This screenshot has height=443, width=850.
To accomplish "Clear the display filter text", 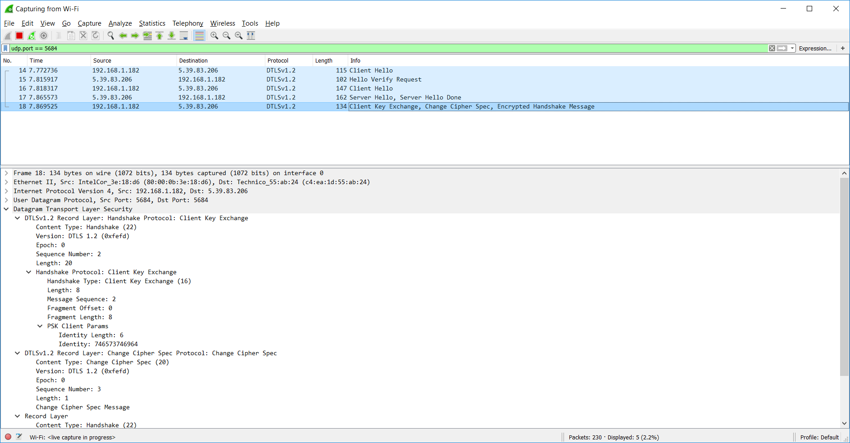I will [x=772, y=48].
